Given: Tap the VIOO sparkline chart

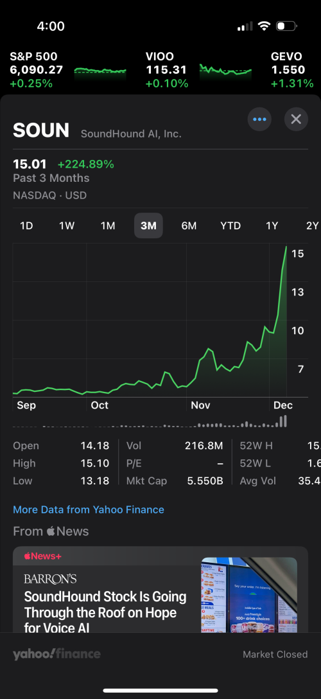Looking at the screenshot, I should pyautogui.click(x=225, y=71).
